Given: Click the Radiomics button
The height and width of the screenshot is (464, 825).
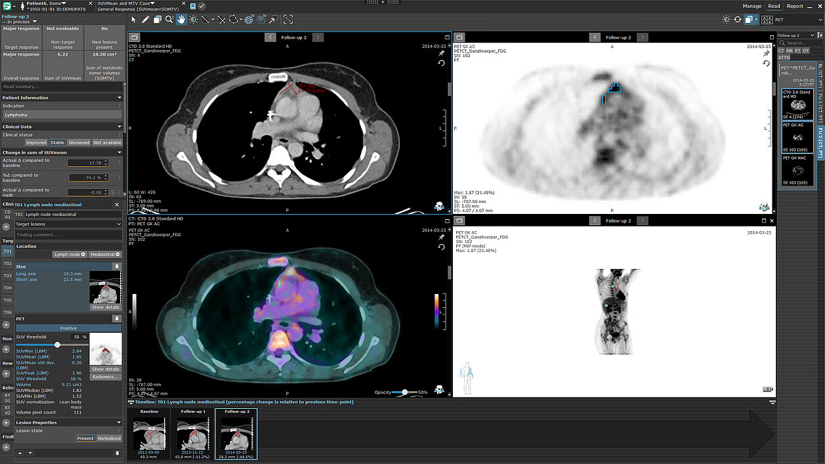Looking at the screenshot, I should click(106, 377).
